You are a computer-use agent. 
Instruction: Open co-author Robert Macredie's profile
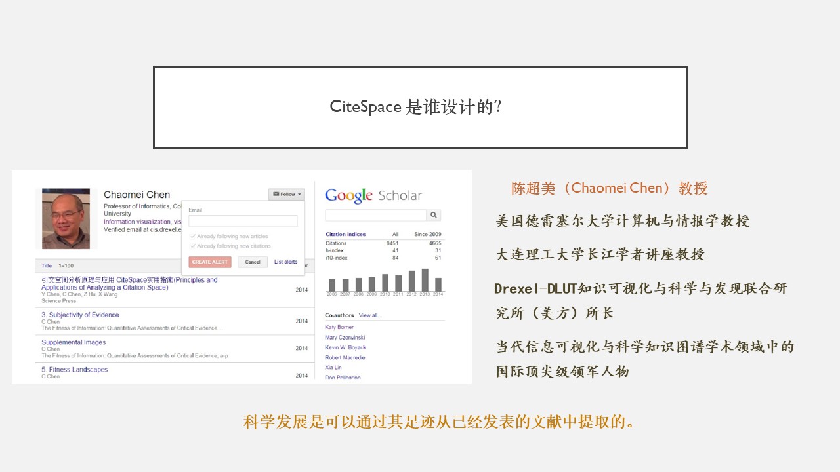point(345,357)
